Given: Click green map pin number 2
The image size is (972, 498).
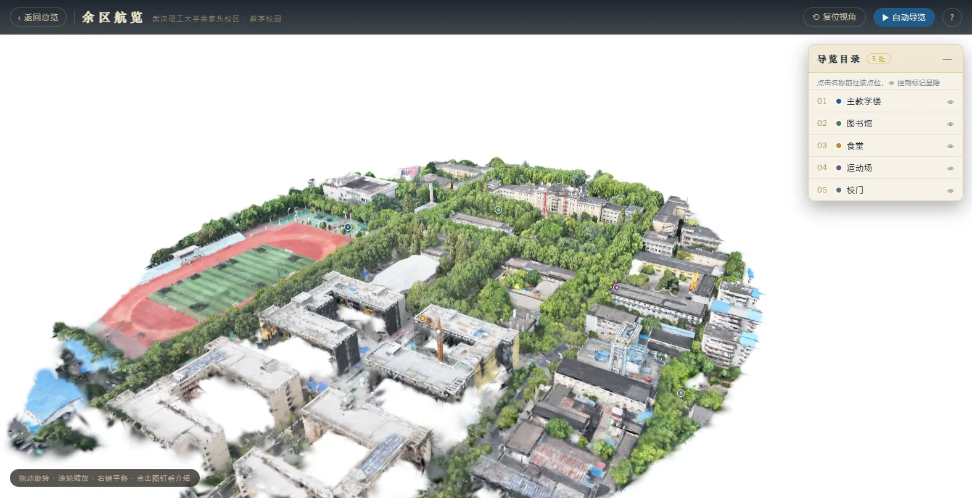Looking at the screenshot, I should pyautogui.click(x=498, y=210).
